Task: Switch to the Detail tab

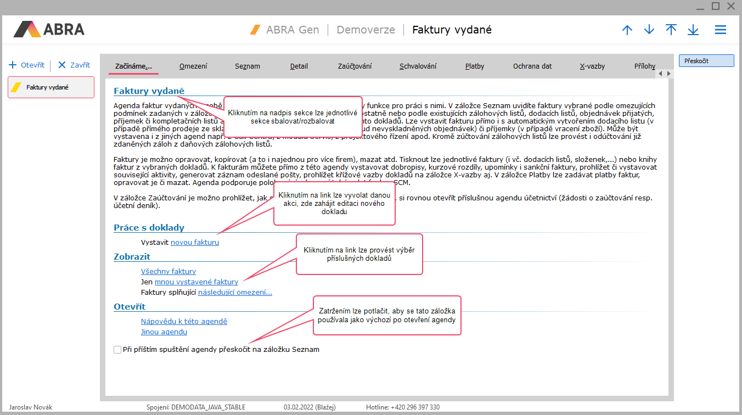Action: point(299,66)
